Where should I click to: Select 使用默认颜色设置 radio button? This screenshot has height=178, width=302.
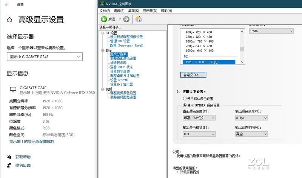tap(185, 99)
